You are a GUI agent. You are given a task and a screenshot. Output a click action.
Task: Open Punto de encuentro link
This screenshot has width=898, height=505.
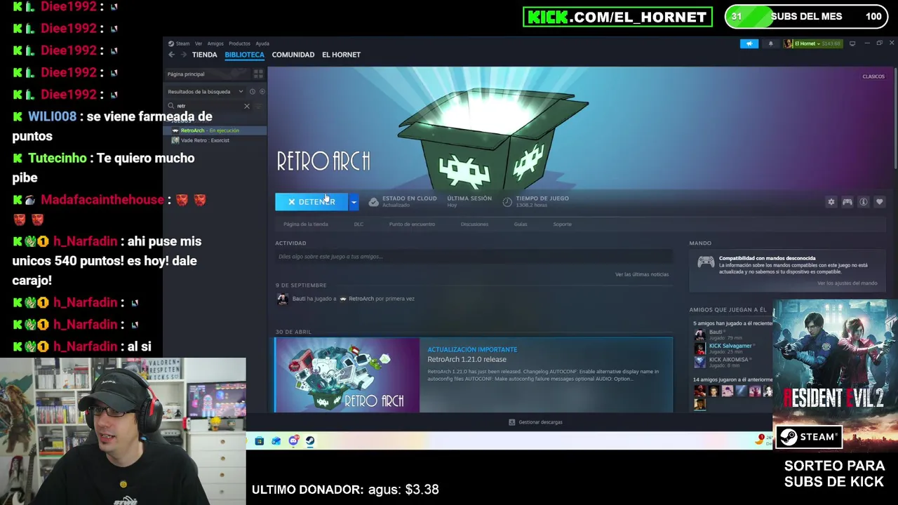pyautogui.click(x=412, y=224)
